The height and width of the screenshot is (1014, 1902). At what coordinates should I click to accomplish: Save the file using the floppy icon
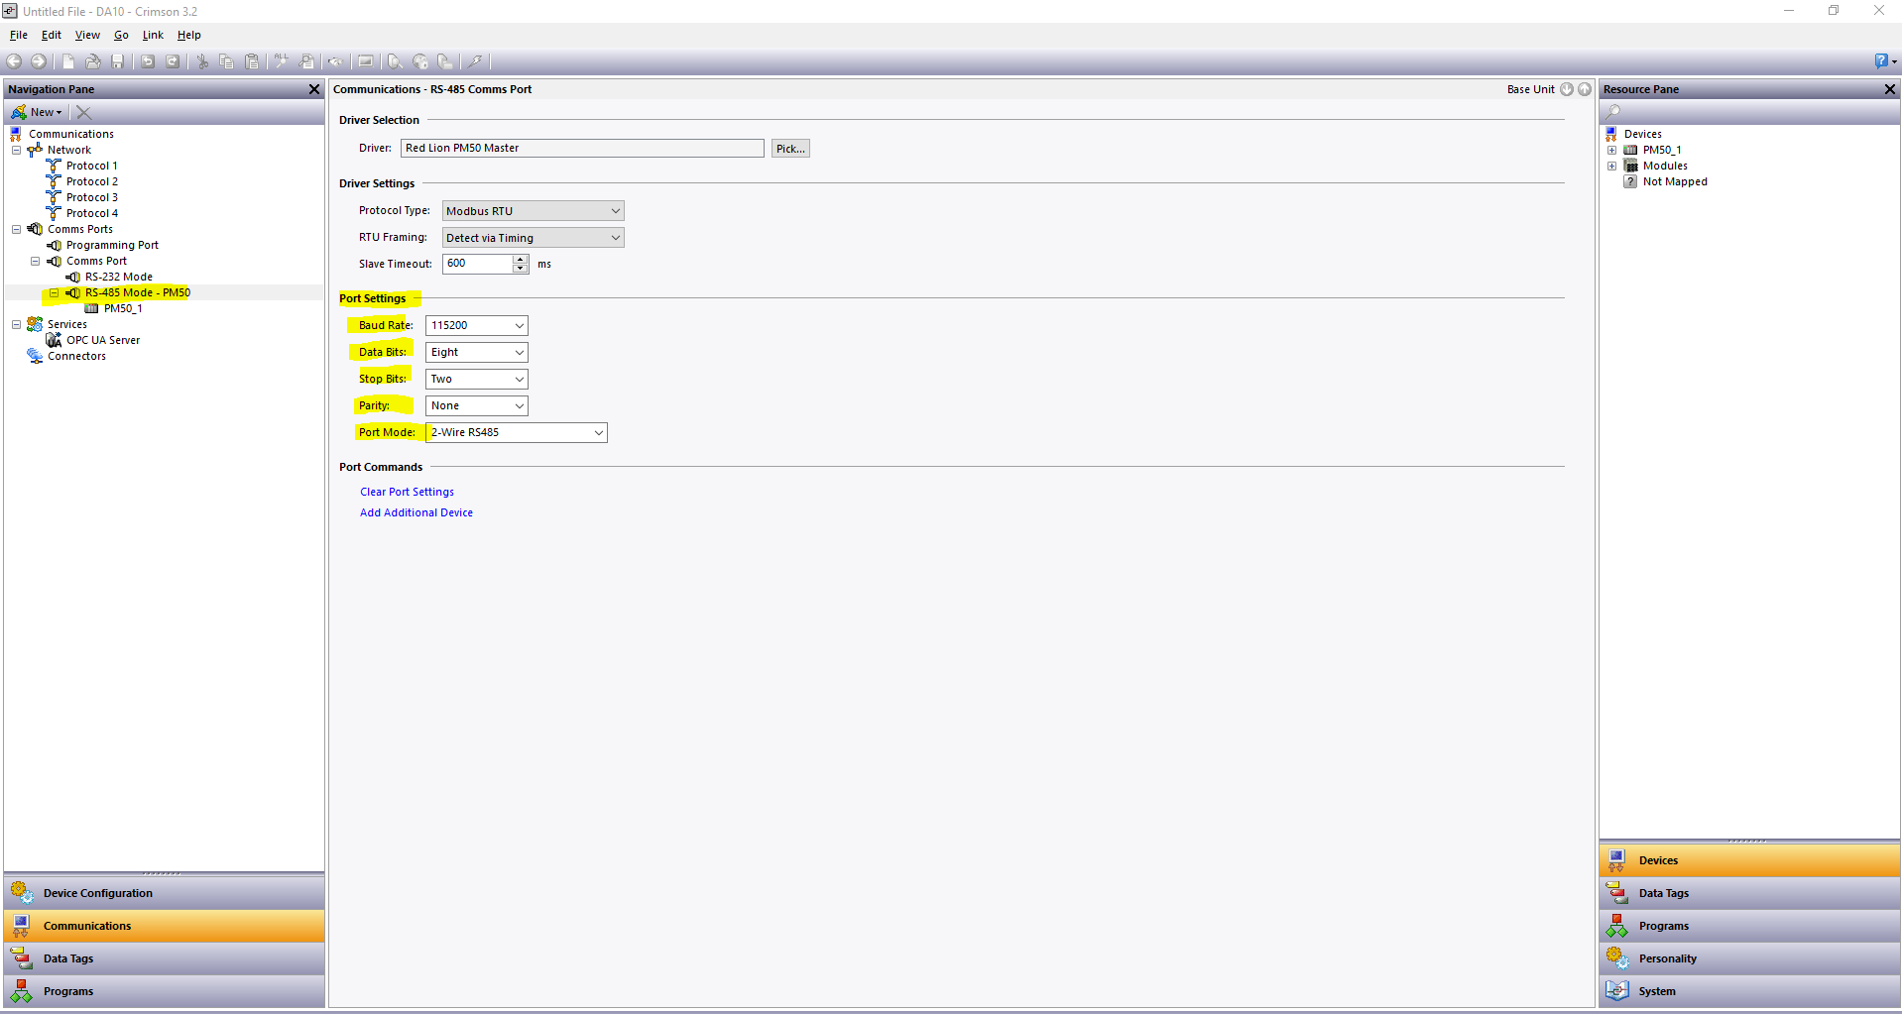(x=117, y=61)
